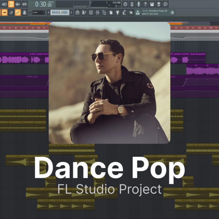Toggle the overdub blend recording button
This screenshot has height=219, width=219.
click(x=18, y=4)
